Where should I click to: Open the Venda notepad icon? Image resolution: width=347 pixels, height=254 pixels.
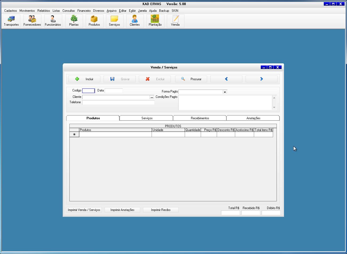[x=175, y=21]
